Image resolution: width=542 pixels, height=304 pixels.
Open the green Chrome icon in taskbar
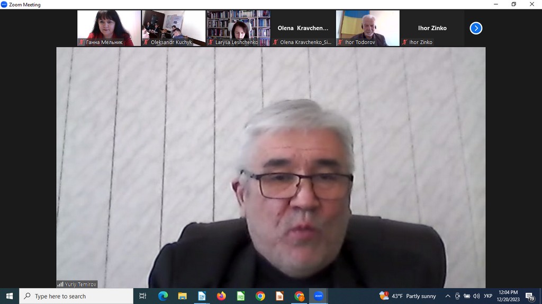click(260, 296)
